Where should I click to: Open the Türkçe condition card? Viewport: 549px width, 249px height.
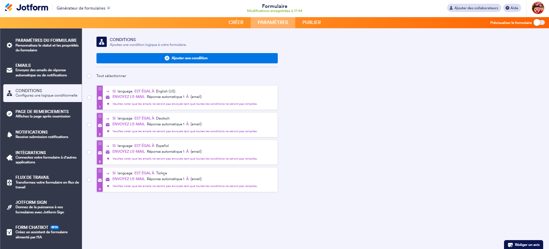click(187, 180)
